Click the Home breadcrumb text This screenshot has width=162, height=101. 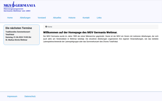50,27
